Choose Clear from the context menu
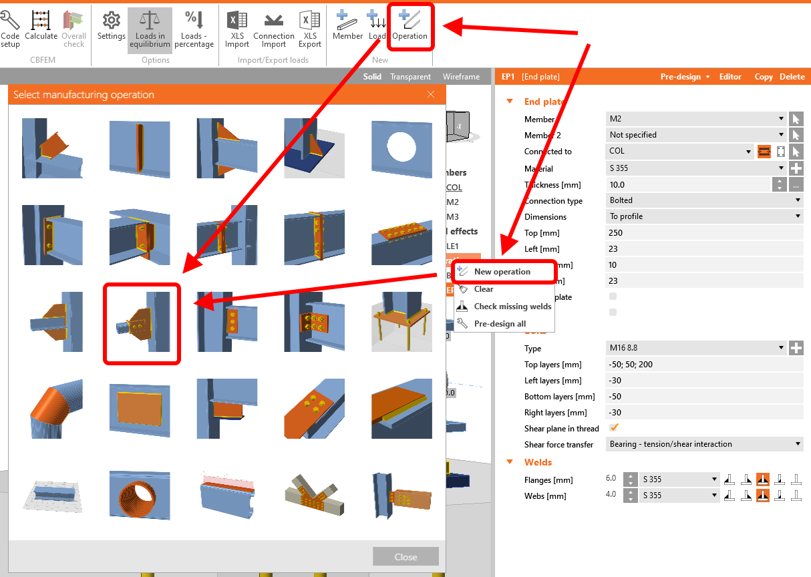811x577 pixels. point(504,289)
